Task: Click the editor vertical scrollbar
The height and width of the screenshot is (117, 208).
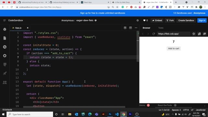Action: point(138,46)
